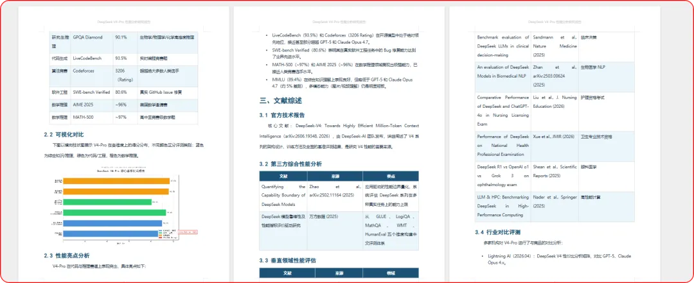Click the '生物医学 NLP' domain cell

[x=607, y=76]
